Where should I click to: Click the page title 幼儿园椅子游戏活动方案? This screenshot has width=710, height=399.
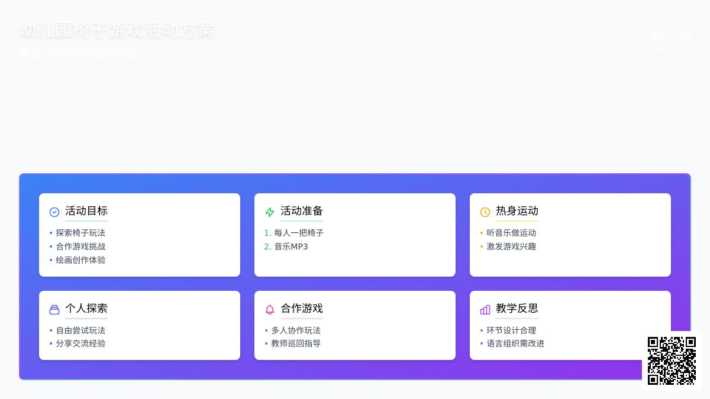pyautogui.click(x=117, y=30)
